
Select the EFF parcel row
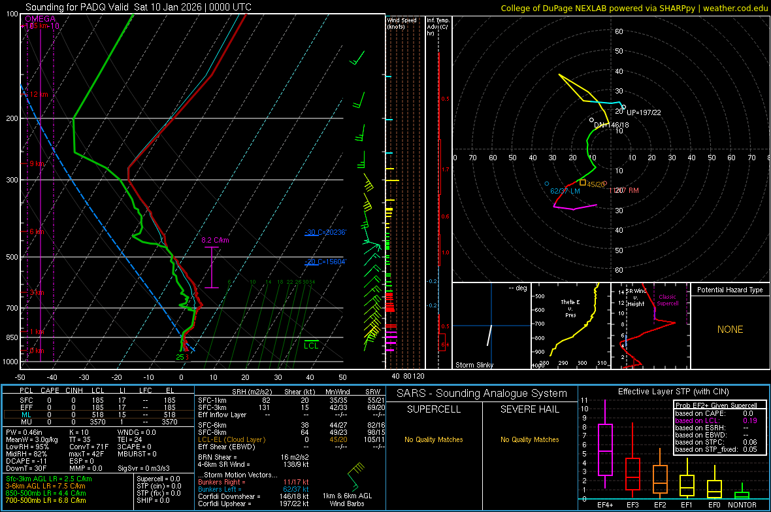tap(98, 407)
